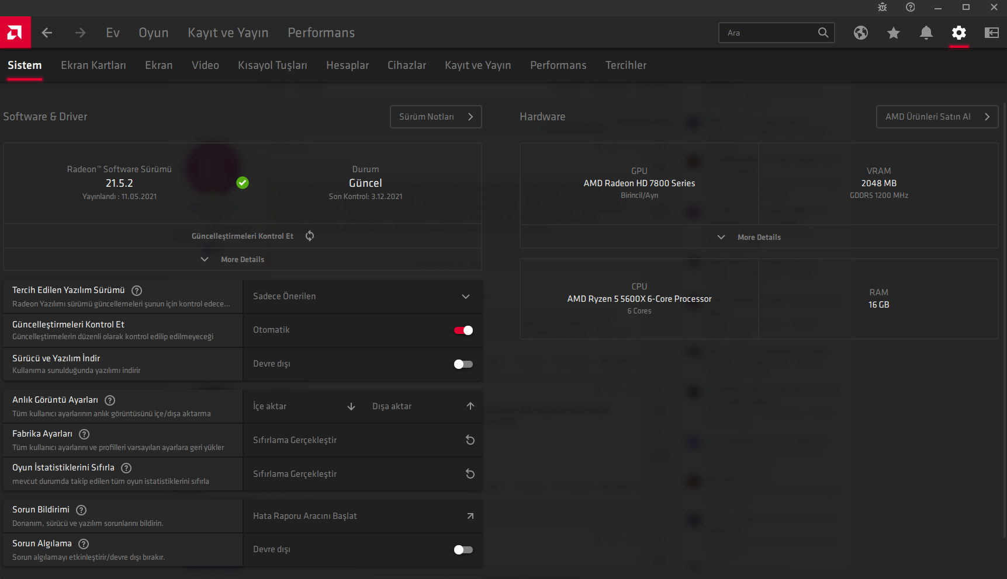The image size is (1007, 579).
Task: Disable the Otomatik update check toggle
Action: click(x=463, y=330)
